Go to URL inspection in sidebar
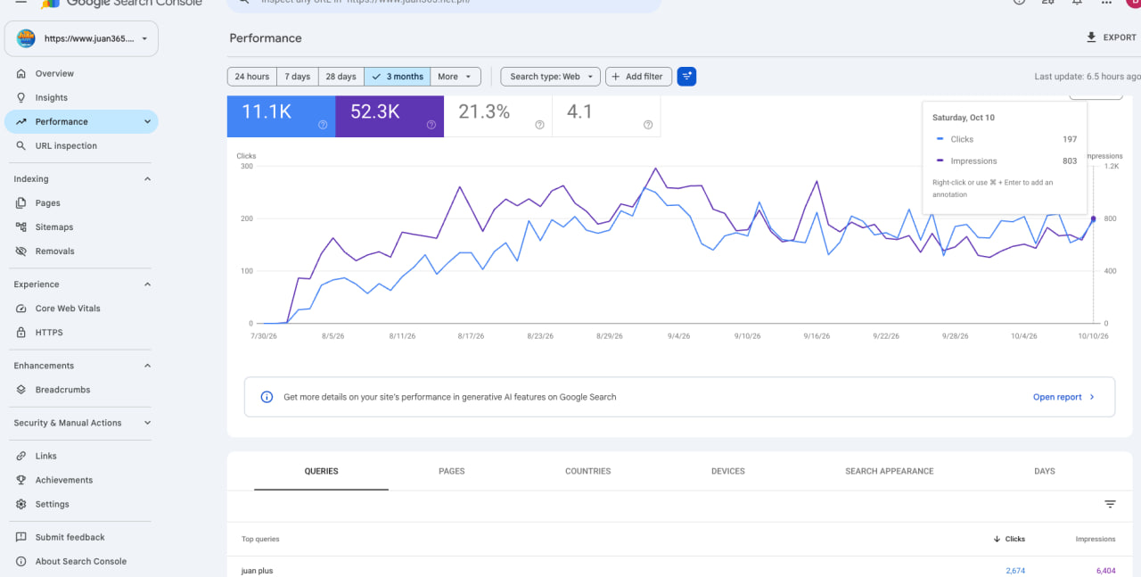This screenshot has height=577, width=1141. [66, 146]
